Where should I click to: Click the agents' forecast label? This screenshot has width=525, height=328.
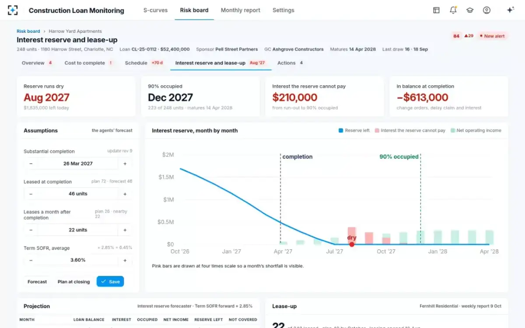[x=112, y=130]
